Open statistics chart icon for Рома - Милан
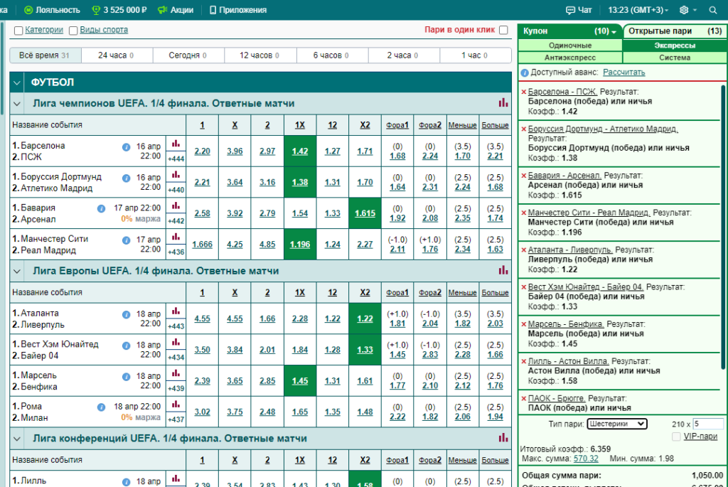The width and height of the screenshot is (728, 487). (x=176, y=405)
